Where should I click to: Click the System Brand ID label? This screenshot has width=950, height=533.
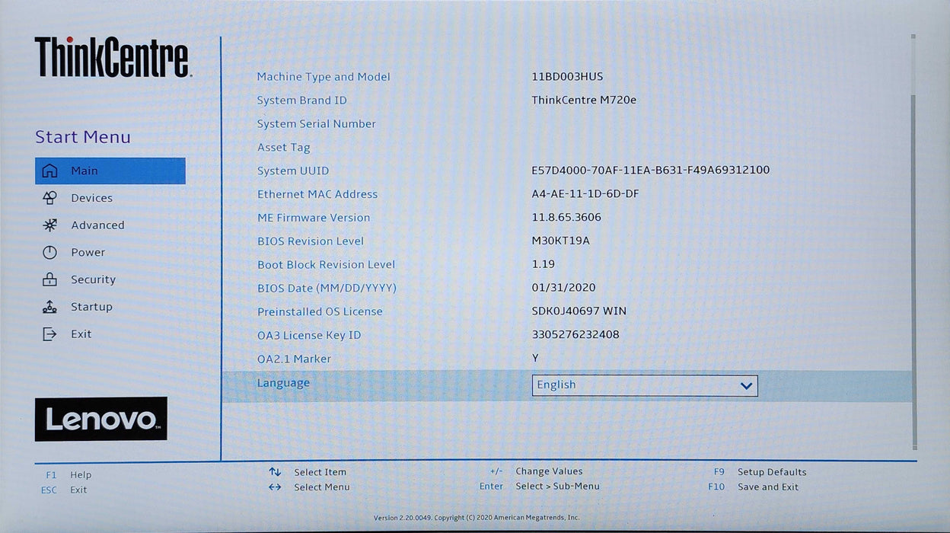pyautogui.click(x=301, y=101)
